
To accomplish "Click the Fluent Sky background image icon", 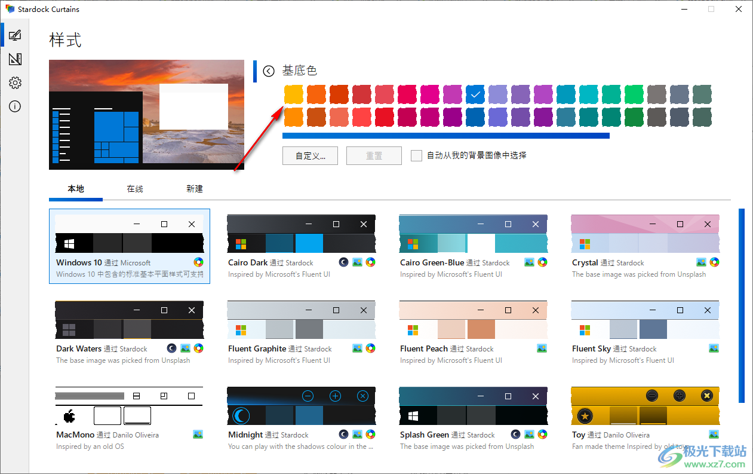I will pyautogui.click(x=714, y=348).
